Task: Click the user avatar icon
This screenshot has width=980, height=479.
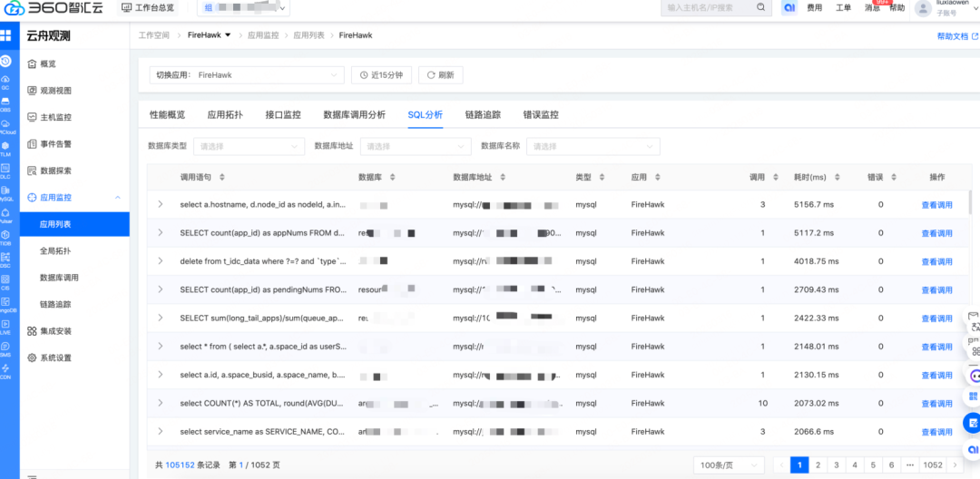Action: tap(922, 7)
